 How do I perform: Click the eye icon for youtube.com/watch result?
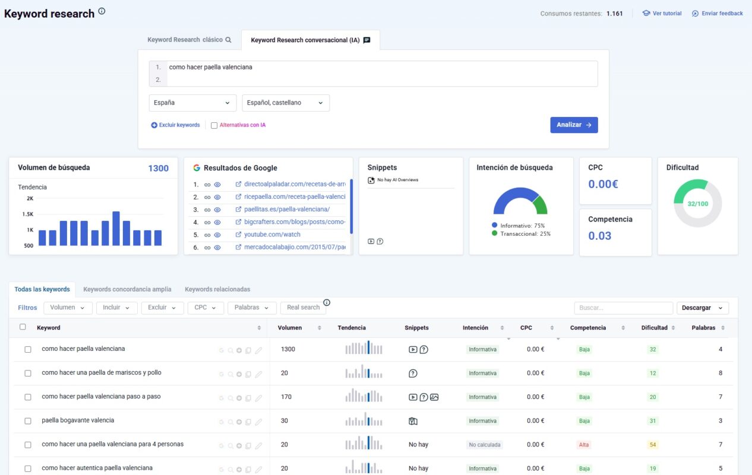click(217, 235)
